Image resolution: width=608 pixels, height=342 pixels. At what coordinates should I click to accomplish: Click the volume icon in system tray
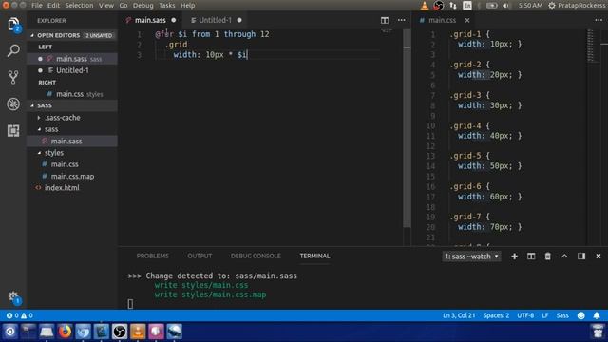click(x=505, y=6)
